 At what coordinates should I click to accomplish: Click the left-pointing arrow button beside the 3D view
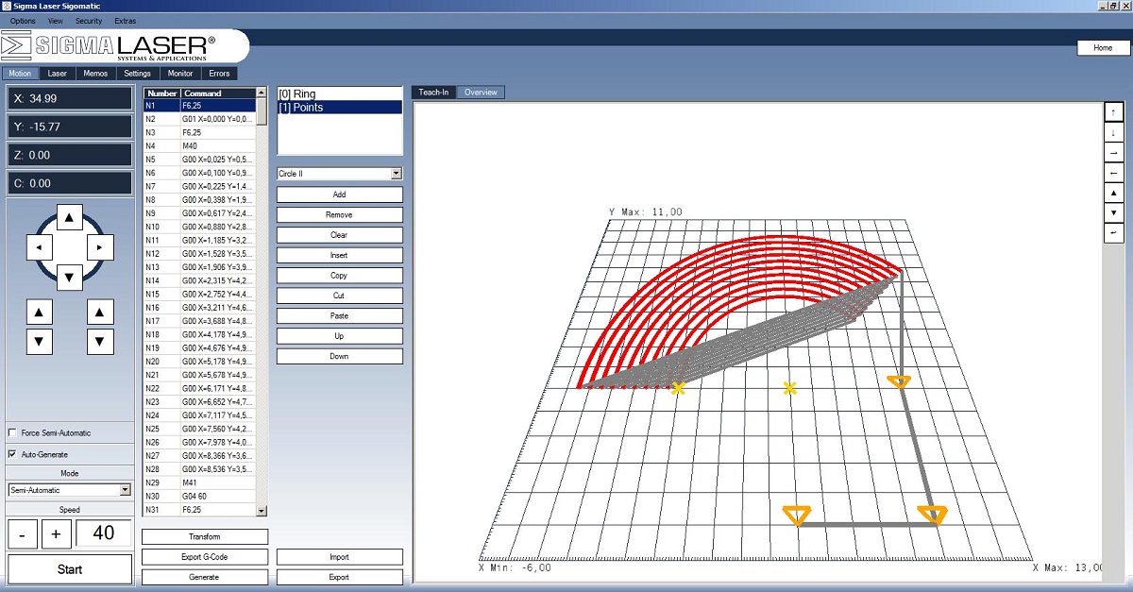1113,173
